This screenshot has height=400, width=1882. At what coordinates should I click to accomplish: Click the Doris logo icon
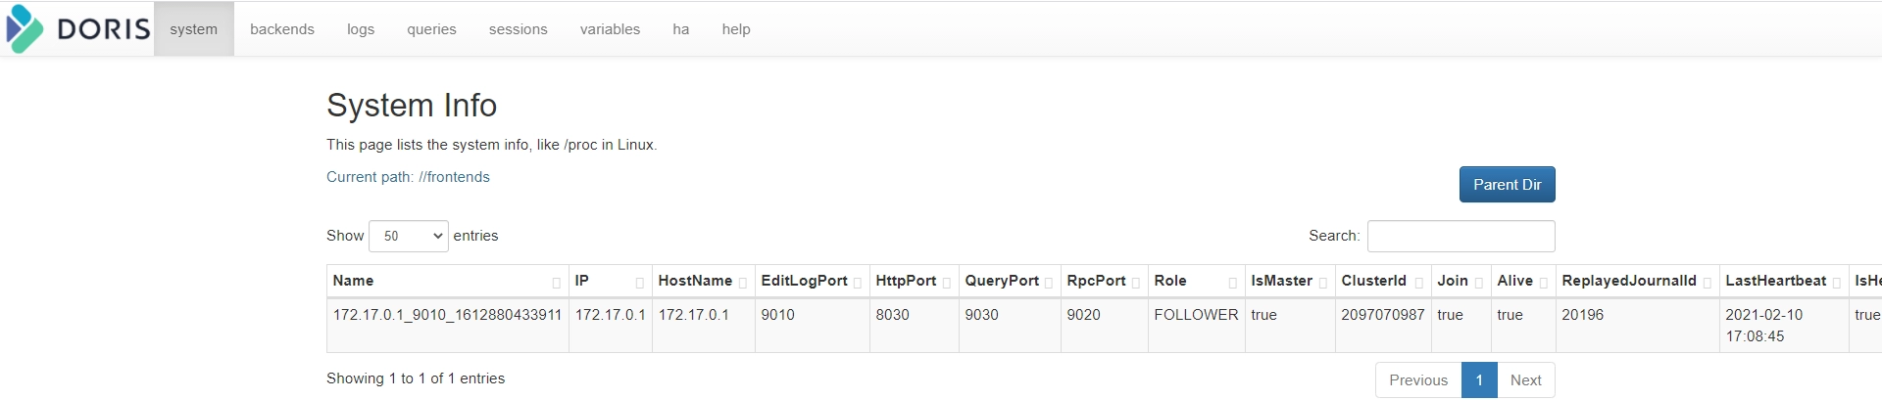25,28
